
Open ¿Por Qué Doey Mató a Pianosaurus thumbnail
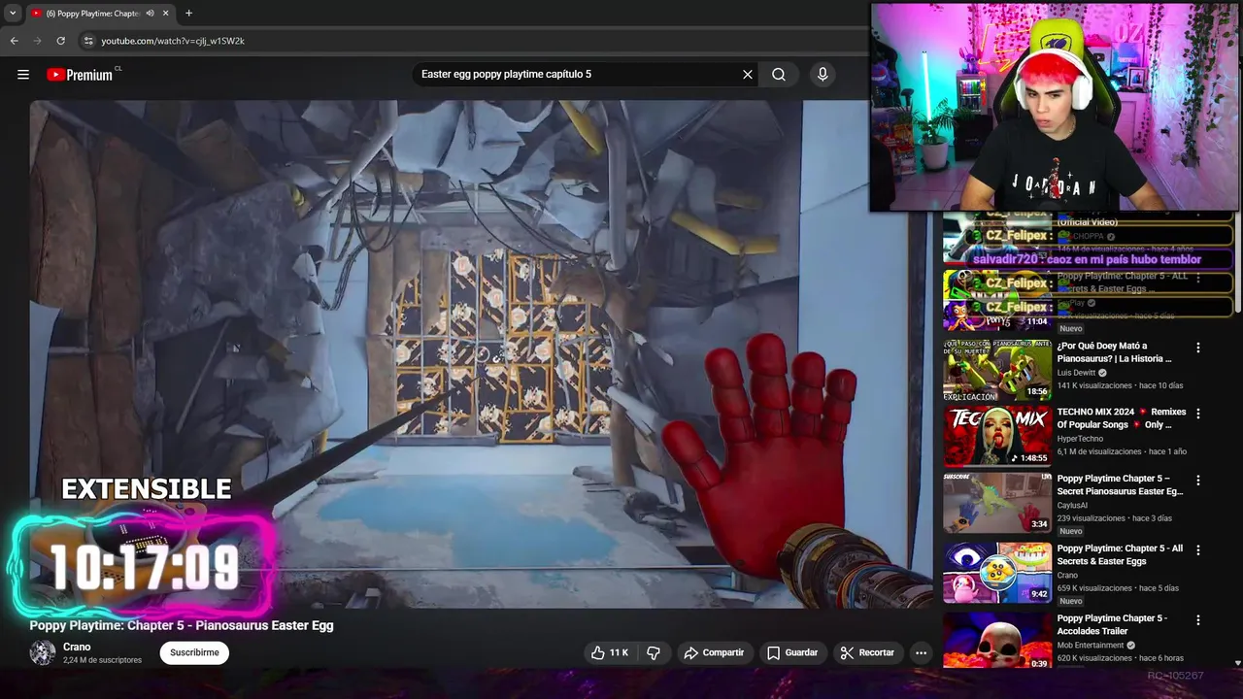(997, 369)
